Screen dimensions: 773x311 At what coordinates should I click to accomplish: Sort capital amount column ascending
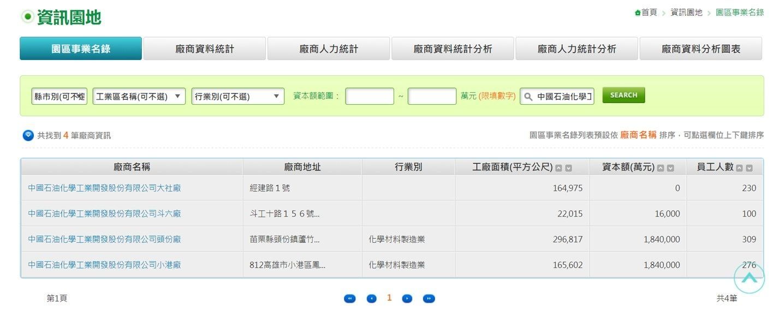(661, 168)
